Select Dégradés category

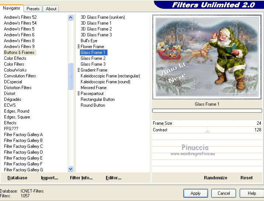click(x=13, y=99)
